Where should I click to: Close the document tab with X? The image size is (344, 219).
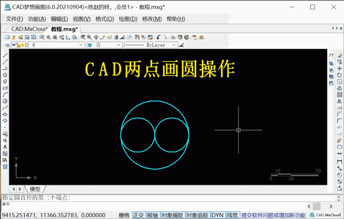341,28
